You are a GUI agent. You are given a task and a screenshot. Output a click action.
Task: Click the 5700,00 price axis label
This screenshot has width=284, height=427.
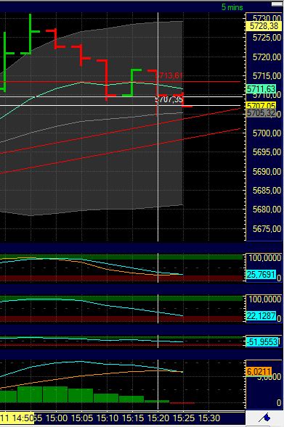267,133
